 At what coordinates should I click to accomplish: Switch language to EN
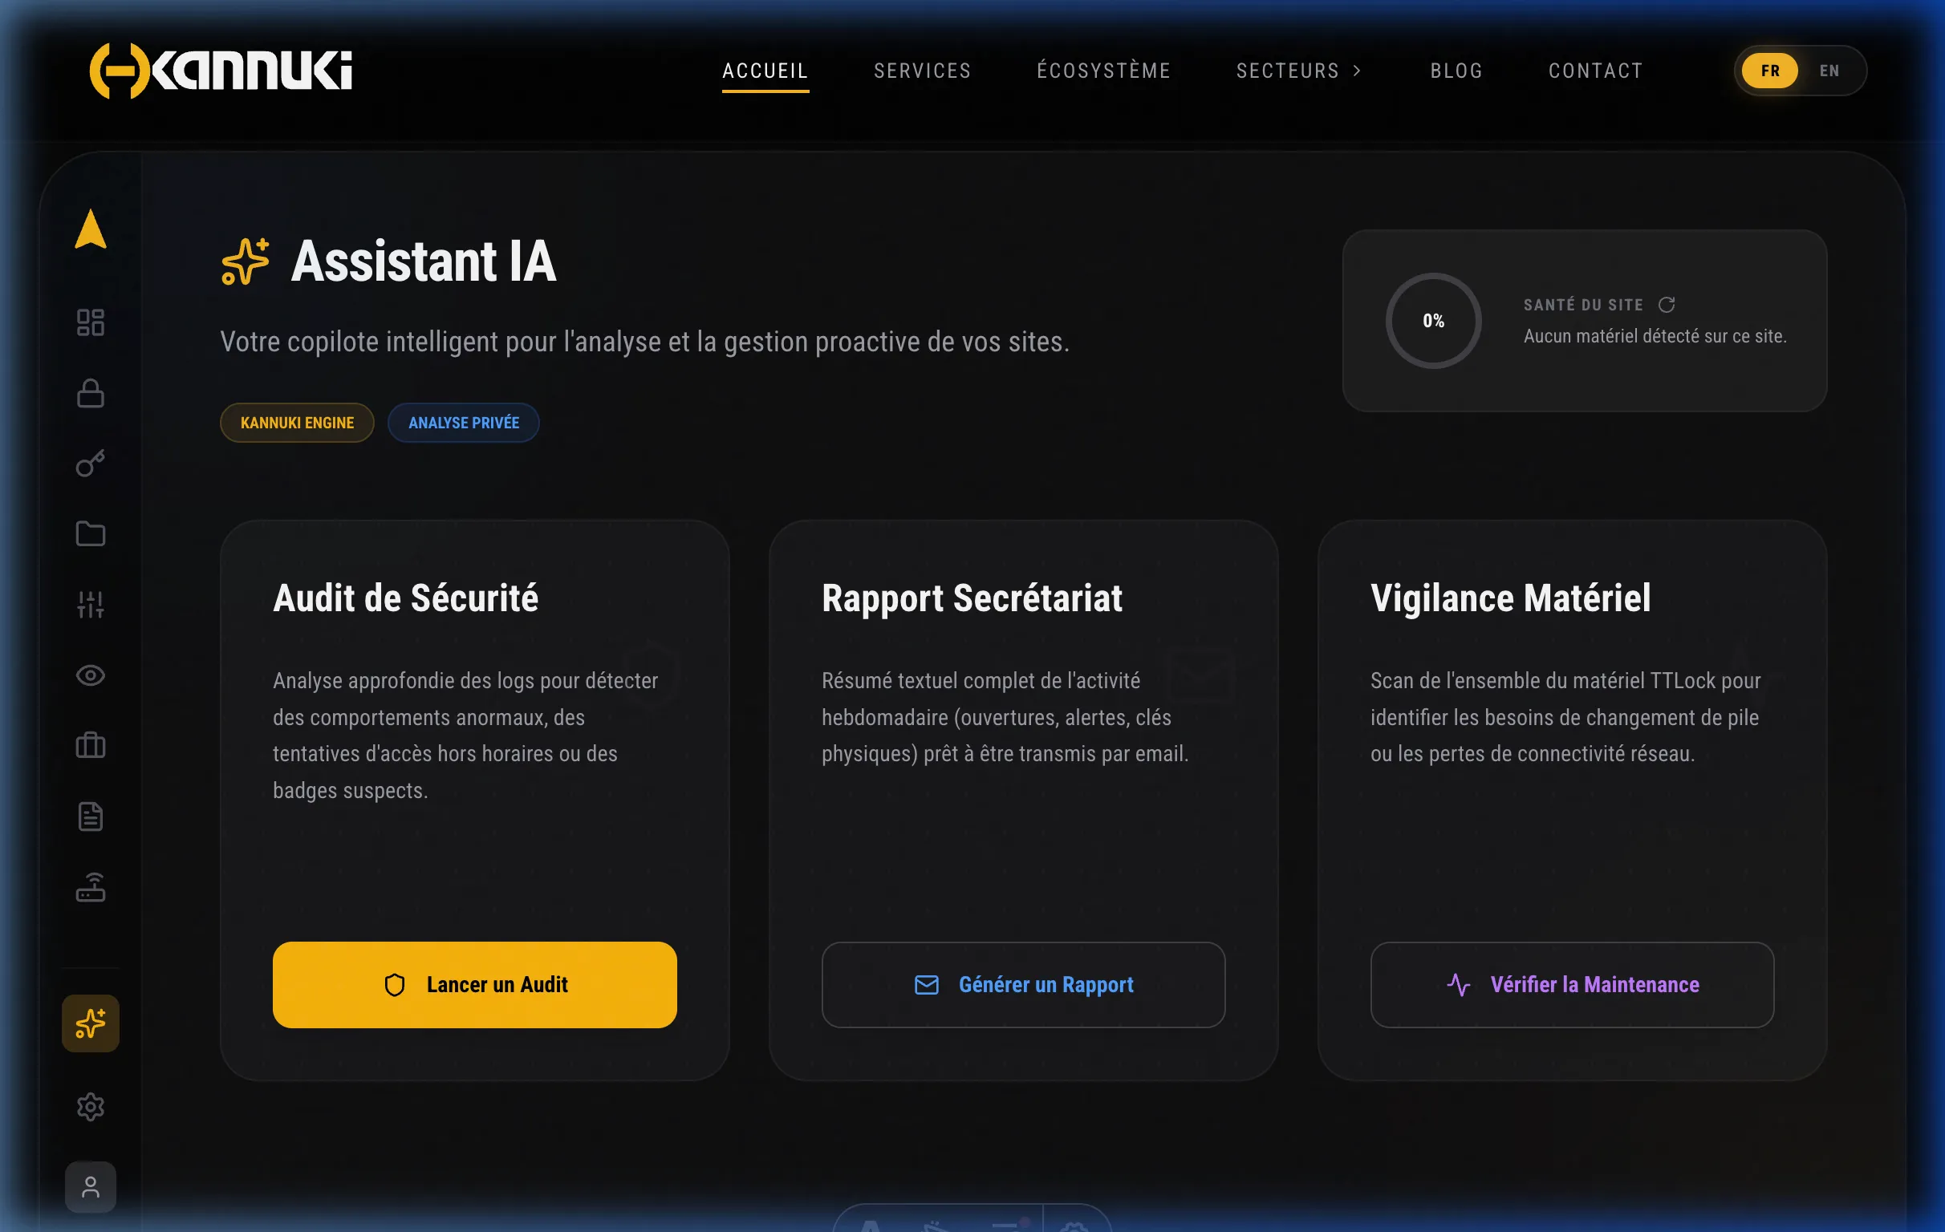point(1829,71)
